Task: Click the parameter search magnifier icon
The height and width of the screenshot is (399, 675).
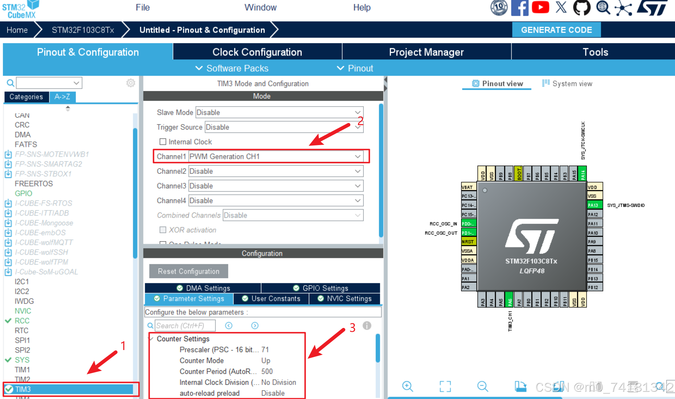Action: point(151,326)
